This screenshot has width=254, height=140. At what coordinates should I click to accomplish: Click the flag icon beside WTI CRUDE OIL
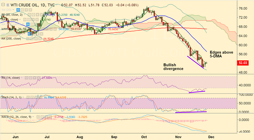[x=8, y=5]
